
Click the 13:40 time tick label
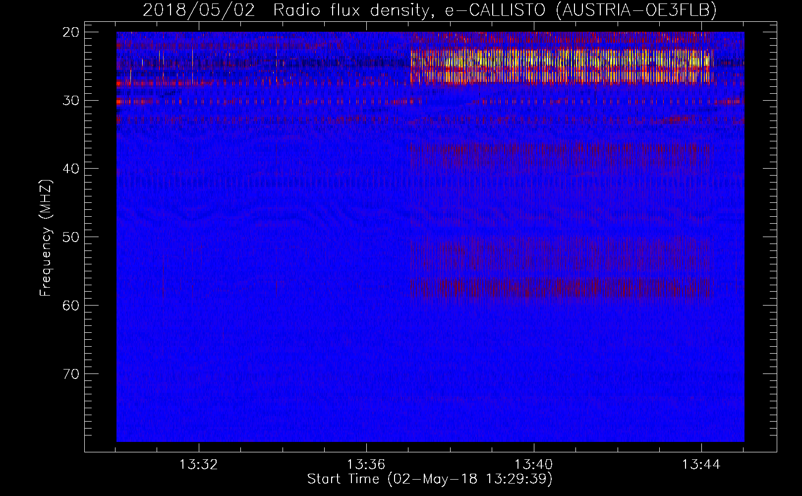533,465
